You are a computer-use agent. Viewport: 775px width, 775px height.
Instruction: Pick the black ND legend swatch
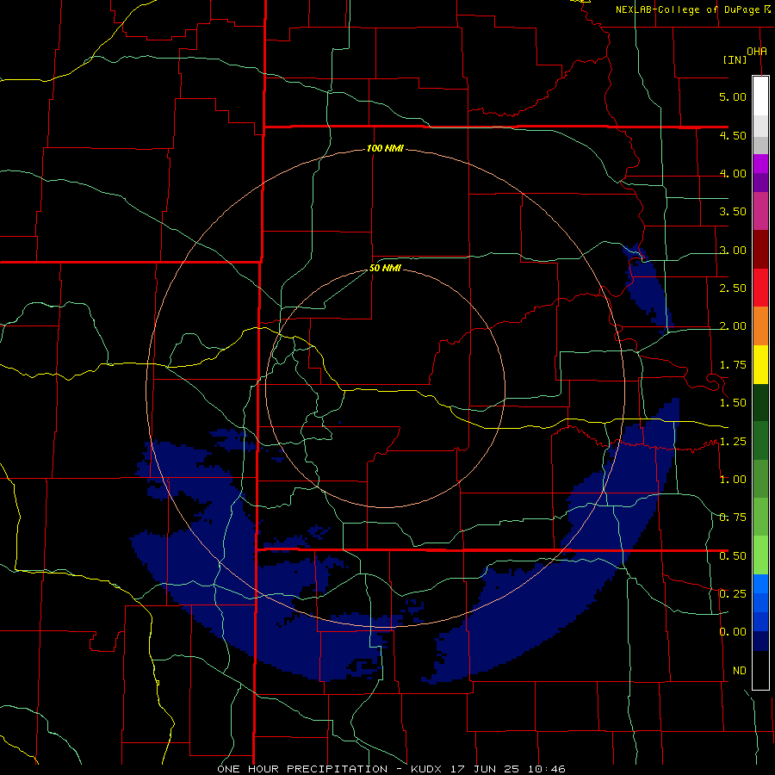760,670
